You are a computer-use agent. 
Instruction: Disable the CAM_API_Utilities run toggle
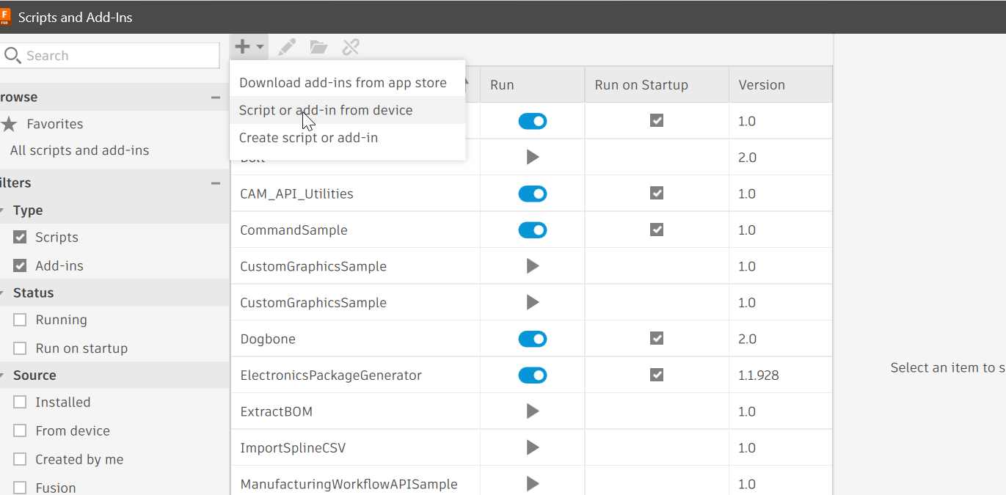[x=533, y=194]
